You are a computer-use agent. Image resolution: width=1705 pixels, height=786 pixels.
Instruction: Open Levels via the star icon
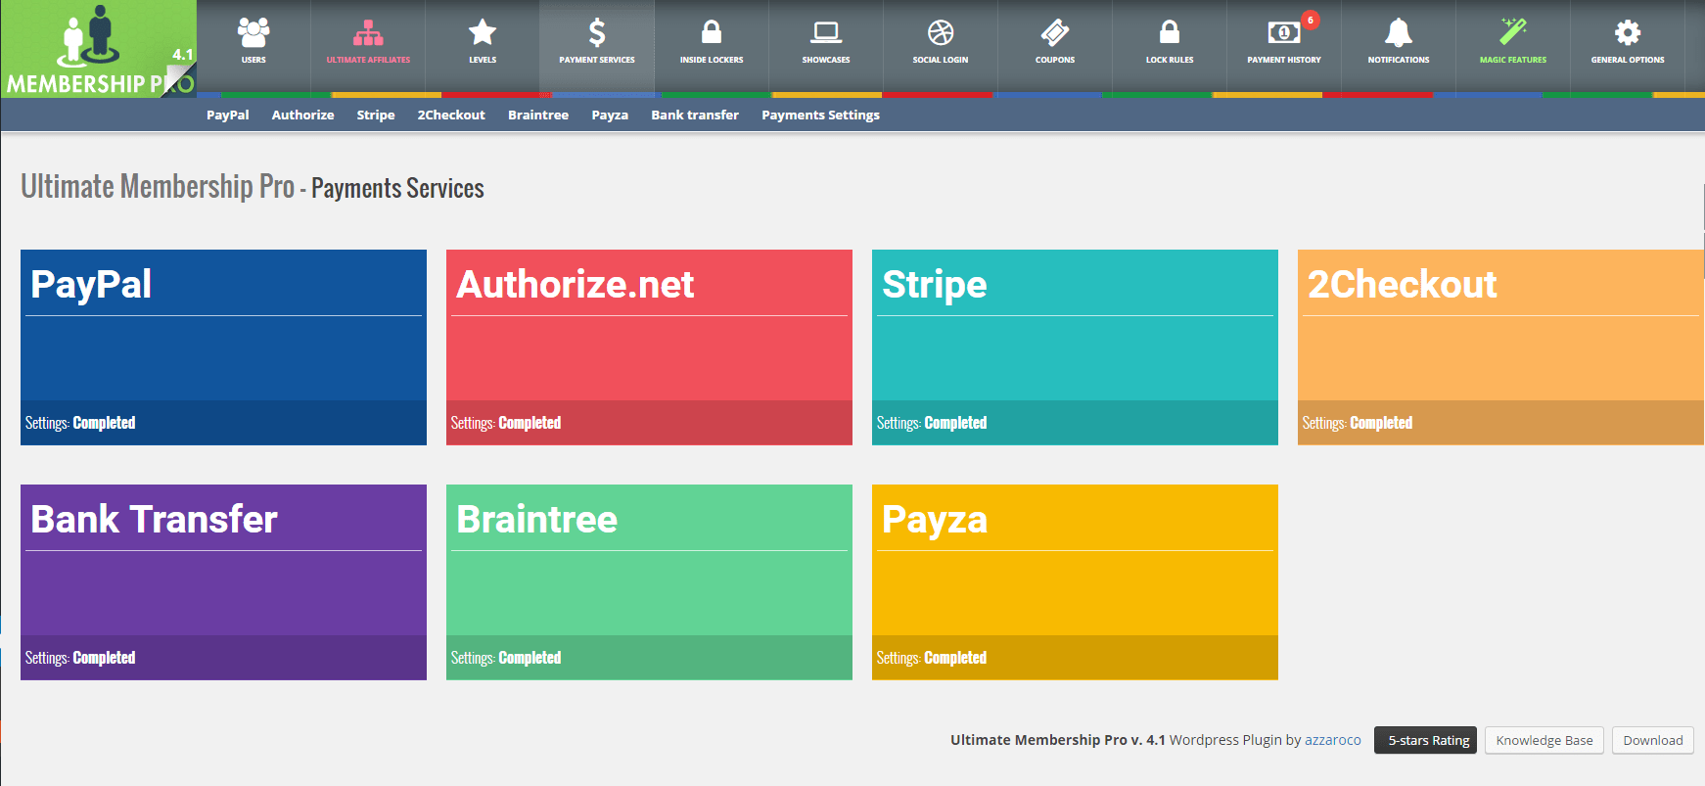pyautogui.click(x=483, y=34)
